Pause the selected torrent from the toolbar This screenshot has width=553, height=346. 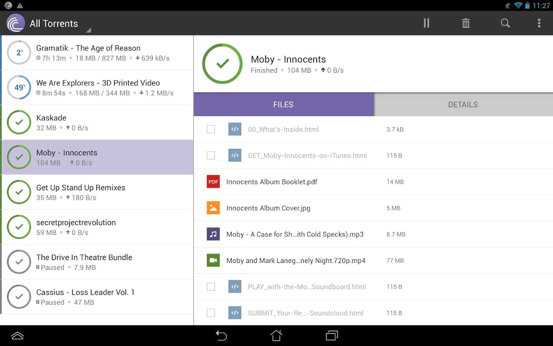(426, 23)
